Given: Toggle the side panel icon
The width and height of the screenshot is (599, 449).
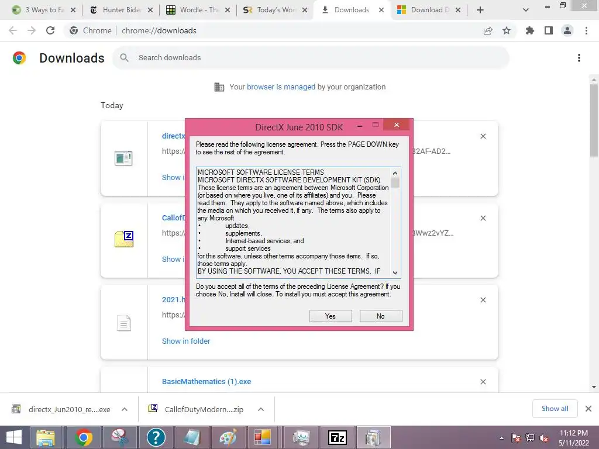Looking at the screenshot, I should (549, 30).
